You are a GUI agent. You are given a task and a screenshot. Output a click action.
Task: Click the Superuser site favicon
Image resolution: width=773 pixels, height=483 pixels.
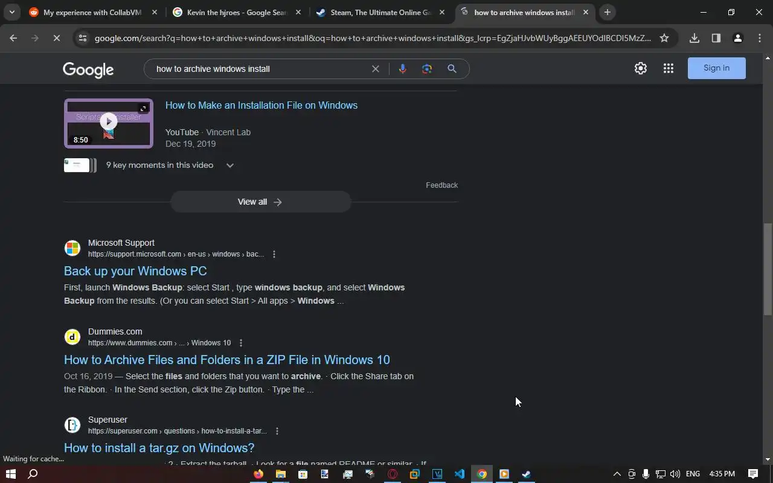(x=72, y=425)
